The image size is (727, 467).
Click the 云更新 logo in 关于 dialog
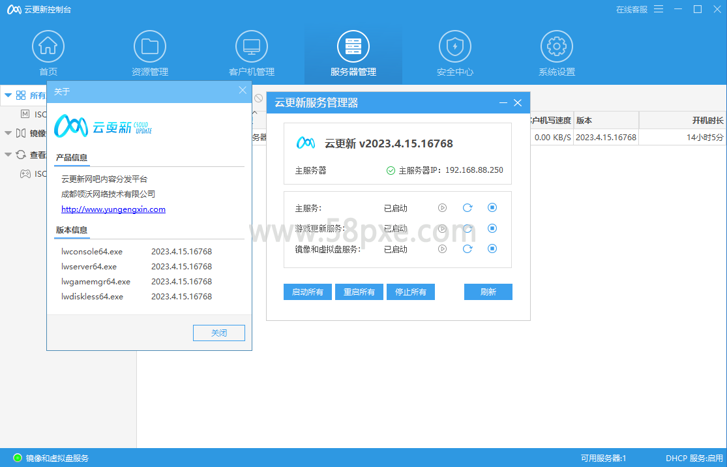click(x=103, y=126)
